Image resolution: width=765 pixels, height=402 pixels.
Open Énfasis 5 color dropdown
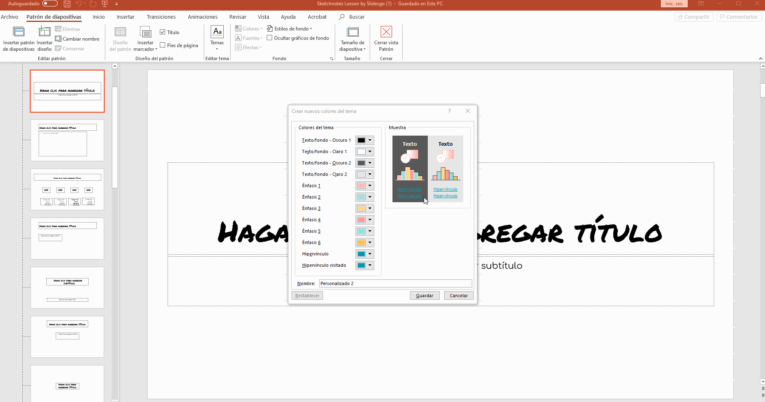[x=365, y=231]
